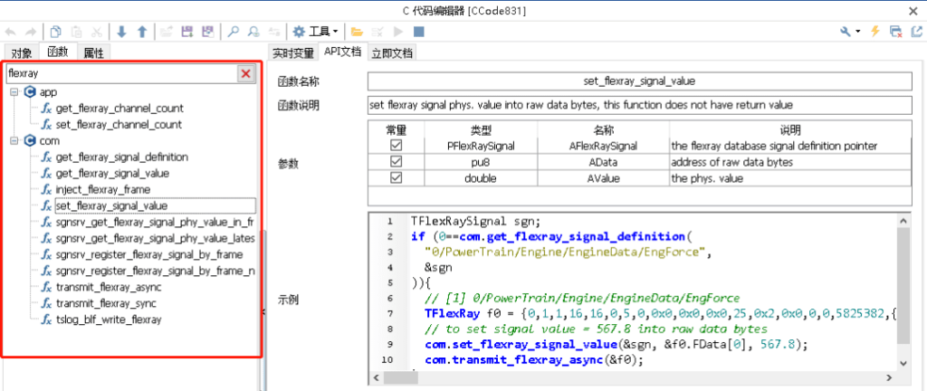This screenshot has height=391, width=927.
Task: Open the 工具 dropdown arrow
Action: 335,32
